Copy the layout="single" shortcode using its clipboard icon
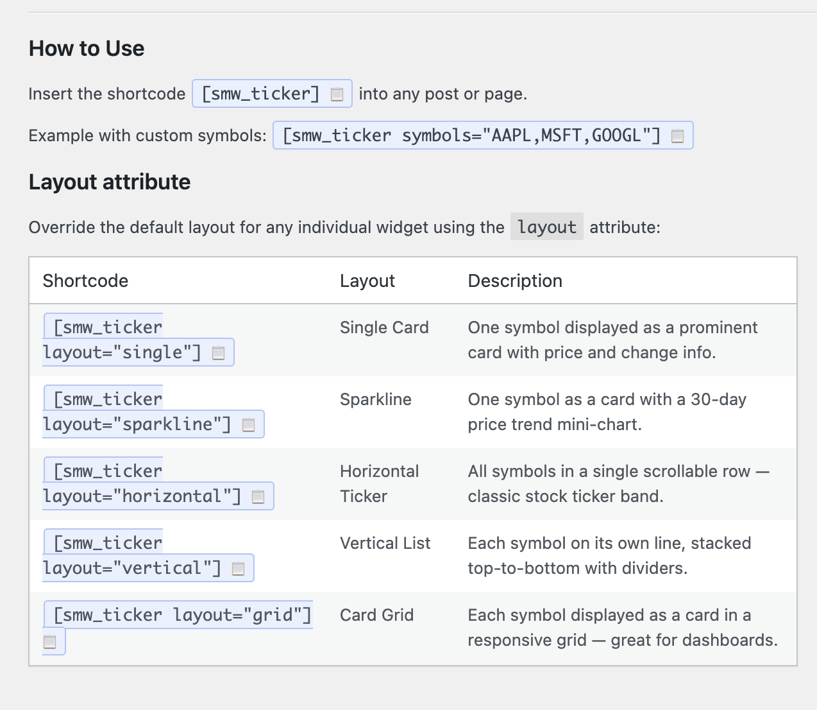 point(219,352)
